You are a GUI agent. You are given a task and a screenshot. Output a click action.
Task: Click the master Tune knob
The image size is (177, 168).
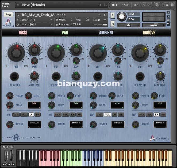coord(122,17)
